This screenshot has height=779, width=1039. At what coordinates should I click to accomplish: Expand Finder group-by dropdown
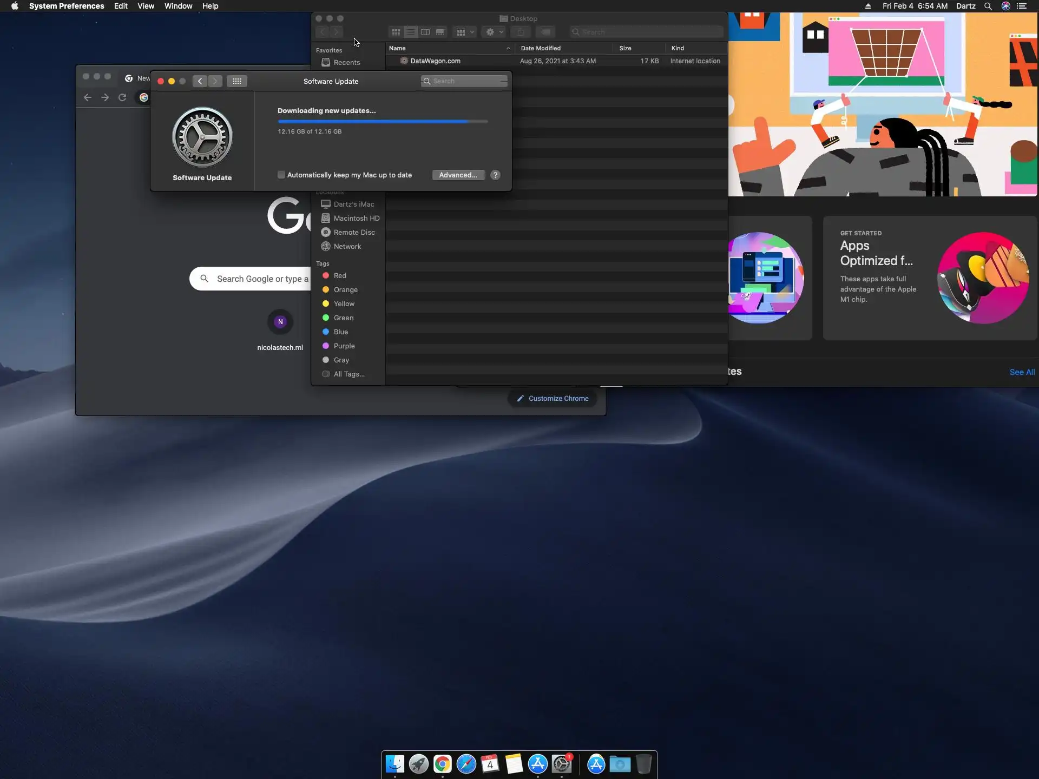point(465,32)
